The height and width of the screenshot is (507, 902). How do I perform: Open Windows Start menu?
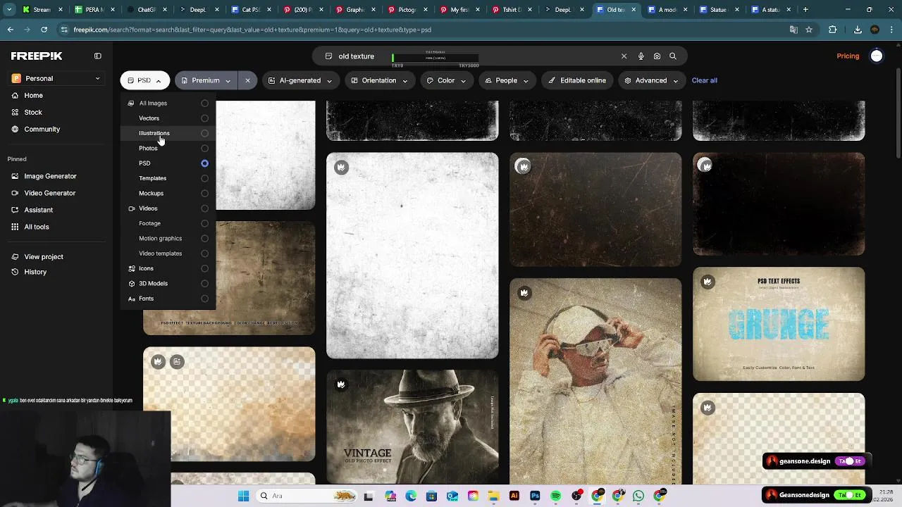pos(243,496)
